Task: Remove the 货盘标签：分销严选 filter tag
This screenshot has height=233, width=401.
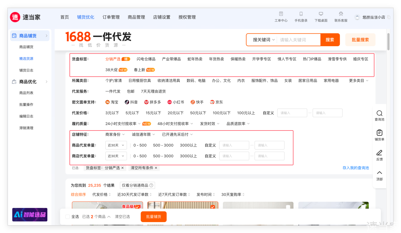Action: [x=122, y=168]
